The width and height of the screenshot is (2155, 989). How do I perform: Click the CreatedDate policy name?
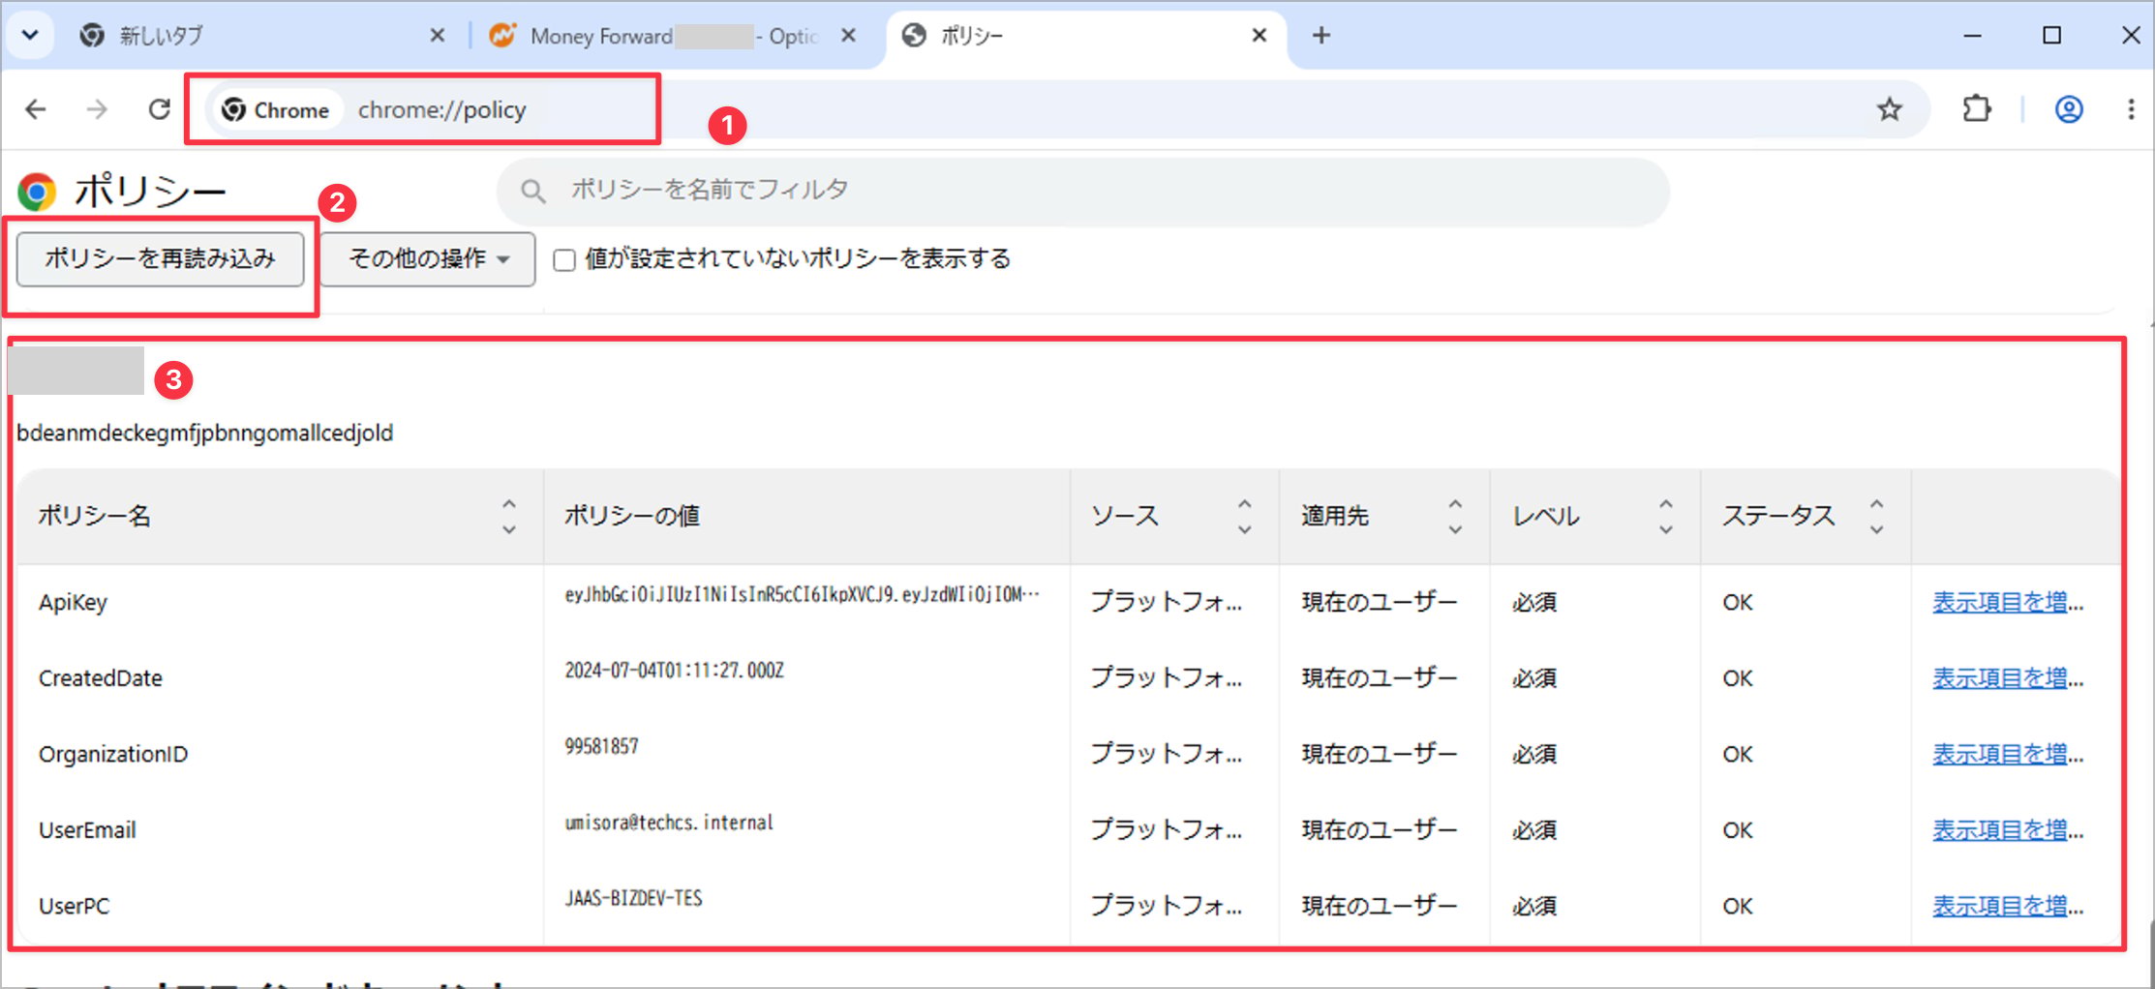tap(101, 678)
